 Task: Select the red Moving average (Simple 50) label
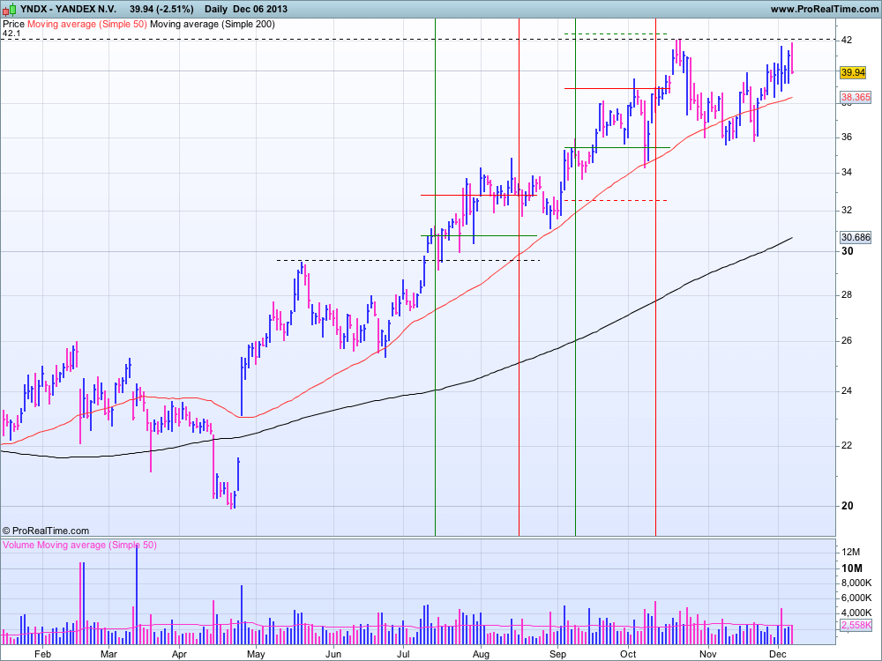click(x=86, y=24)
